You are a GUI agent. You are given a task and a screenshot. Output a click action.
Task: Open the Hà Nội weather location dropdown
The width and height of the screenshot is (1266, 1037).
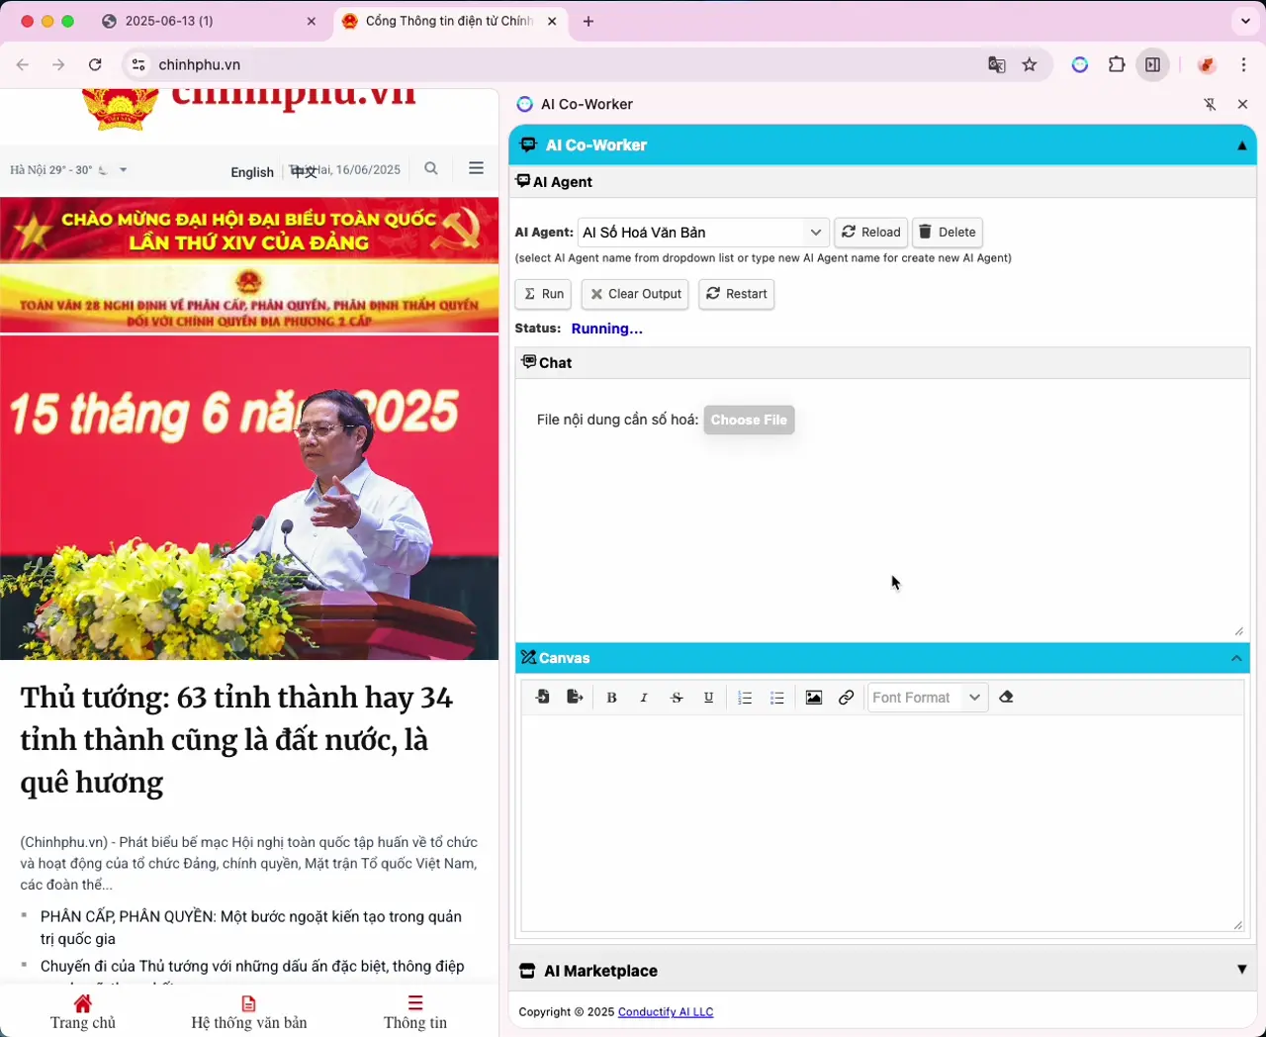tap(123, 170)
